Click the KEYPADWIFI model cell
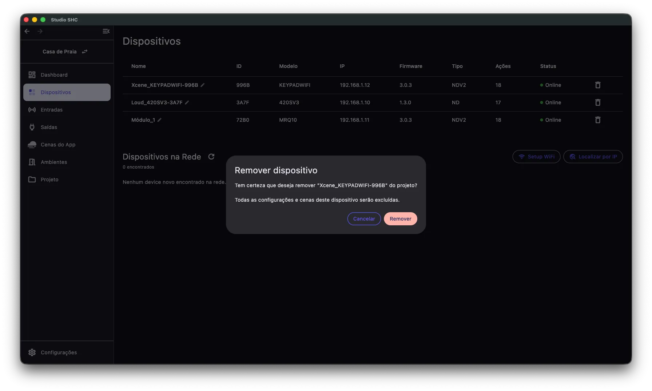 tap(295, 85)
